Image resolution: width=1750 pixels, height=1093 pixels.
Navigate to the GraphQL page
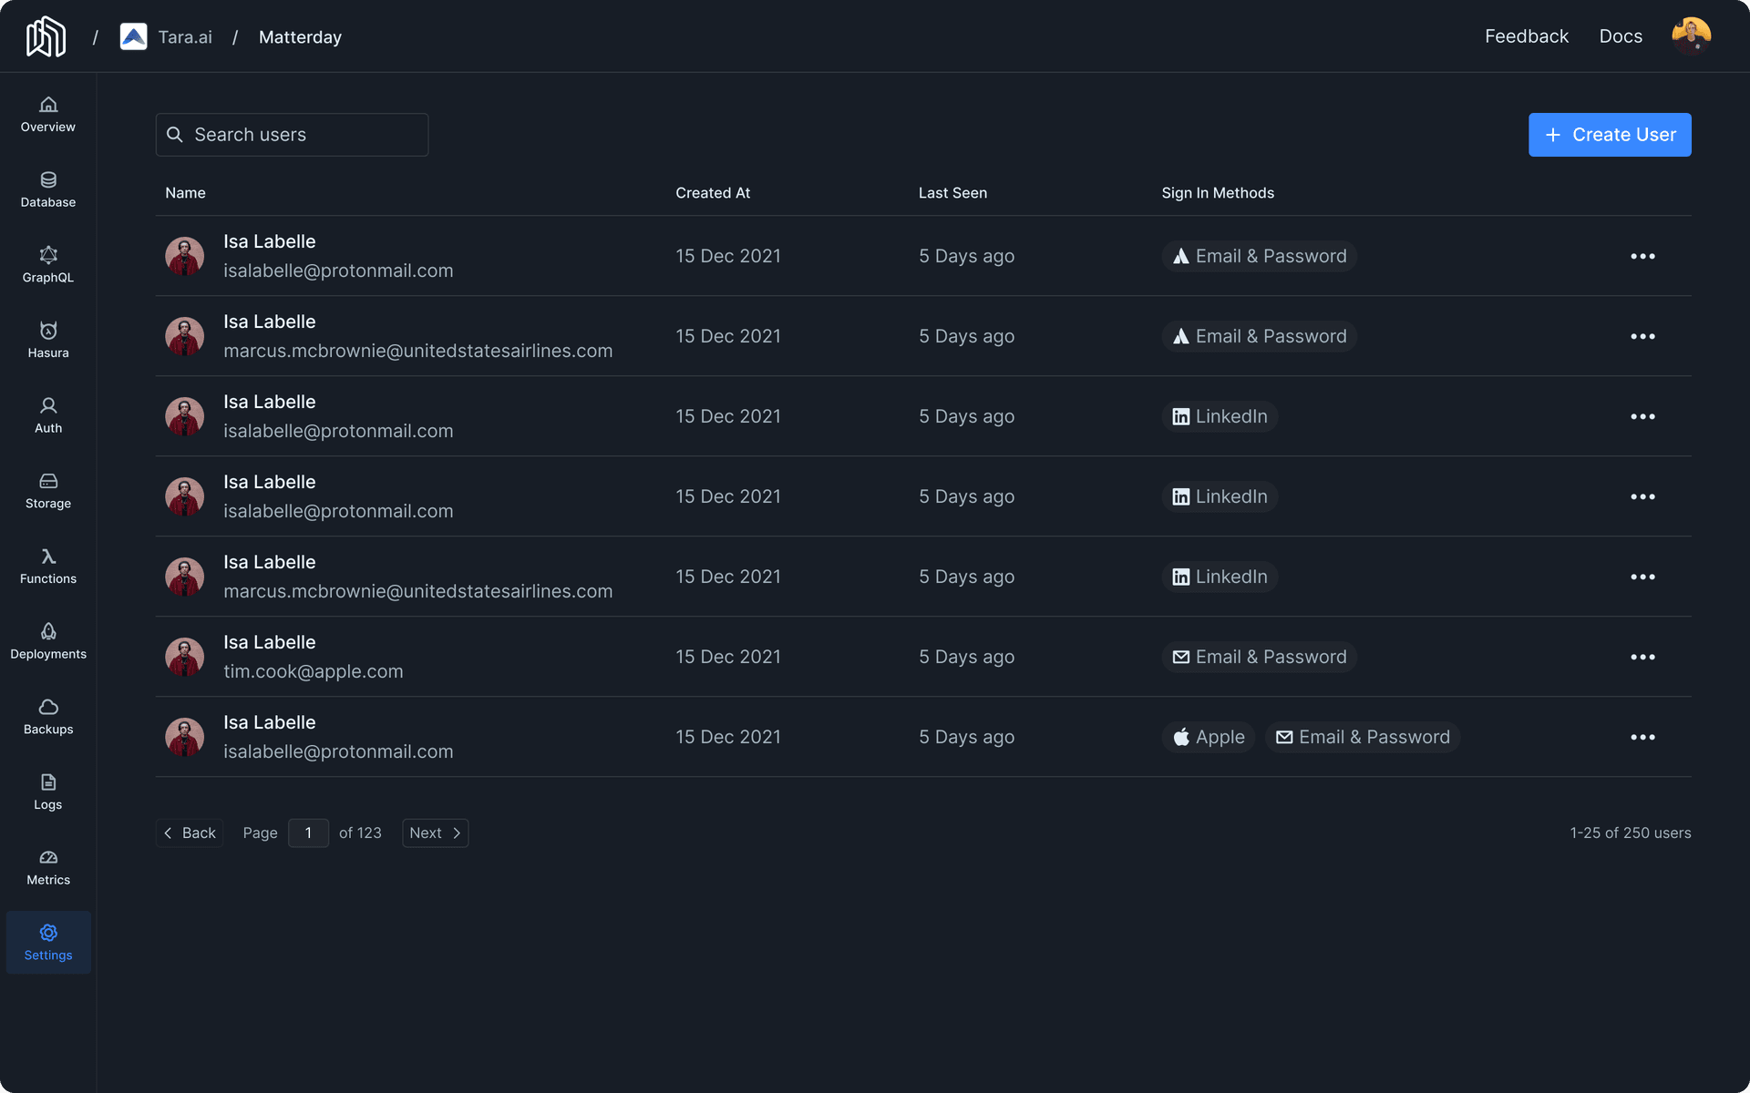click(x=47, y=265)
